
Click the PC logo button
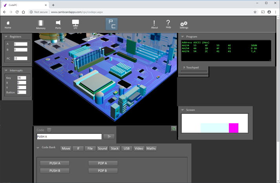pyautogui.click(x=112, y=24)
